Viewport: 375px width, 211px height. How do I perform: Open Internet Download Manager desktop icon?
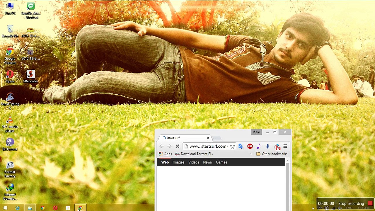click(x=10, y=192)
